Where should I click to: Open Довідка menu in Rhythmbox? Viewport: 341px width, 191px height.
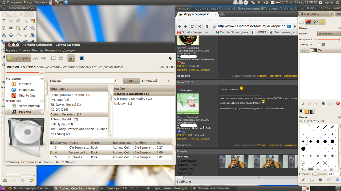pos(69,50)
